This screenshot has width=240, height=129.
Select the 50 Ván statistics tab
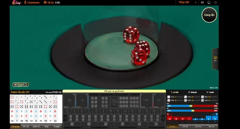pyautogui.click(x=173, y=127)
